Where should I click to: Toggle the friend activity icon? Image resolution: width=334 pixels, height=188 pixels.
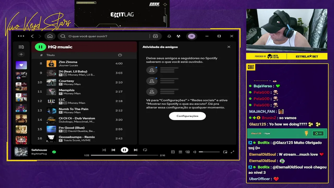(x=178, y=36)
